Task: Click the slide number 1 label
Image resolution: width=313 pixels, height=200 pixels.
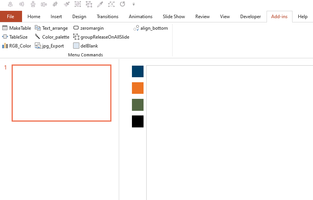Action: click(x=5, y=68)
